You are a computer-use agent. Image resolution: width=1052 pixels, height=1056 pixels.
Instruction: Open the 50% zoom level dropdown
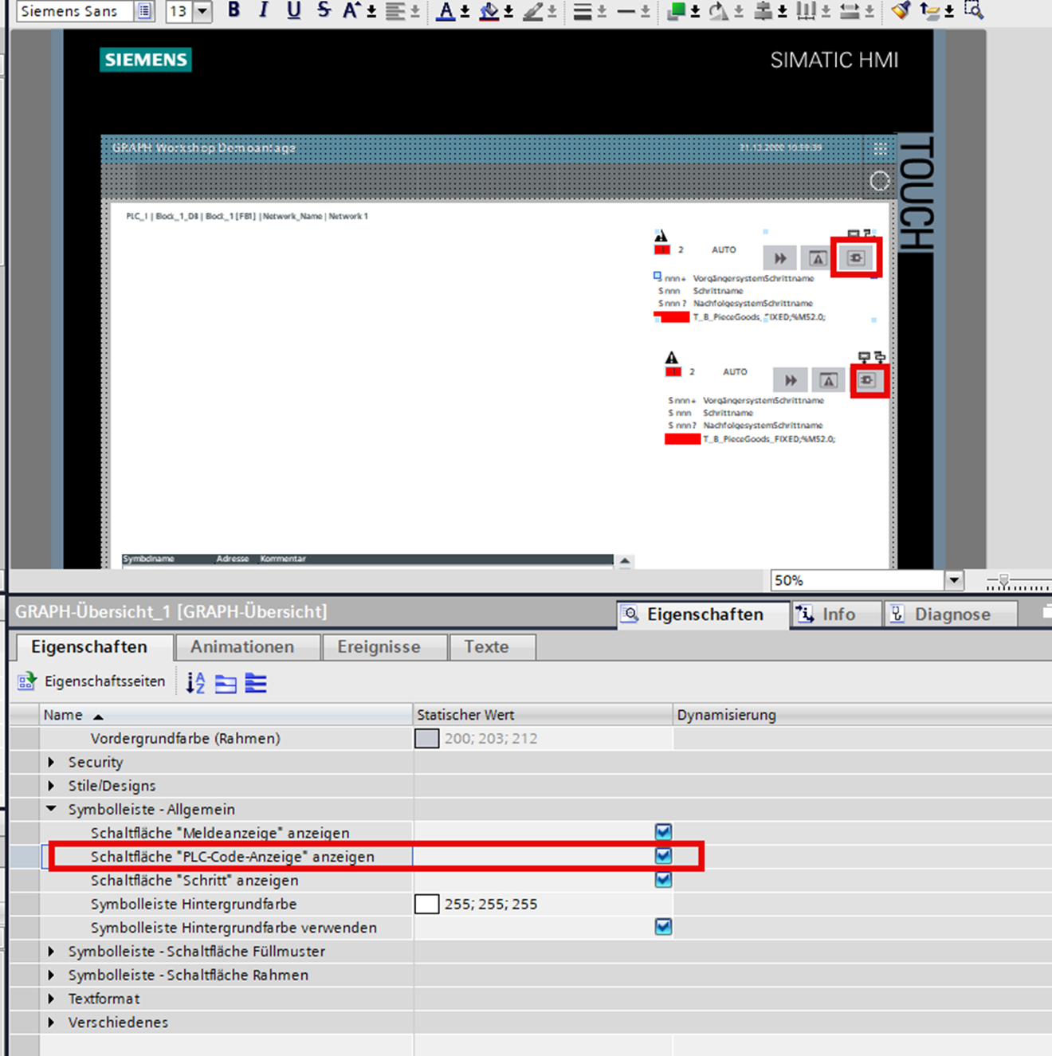tap(954, 580)
